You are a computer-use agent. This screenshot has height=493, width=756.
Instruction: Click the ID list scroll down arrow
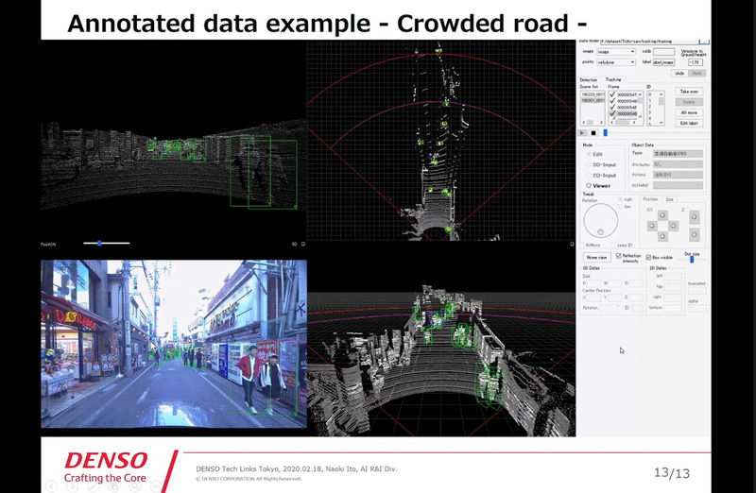pyautogui.click(x=661, y=123)
